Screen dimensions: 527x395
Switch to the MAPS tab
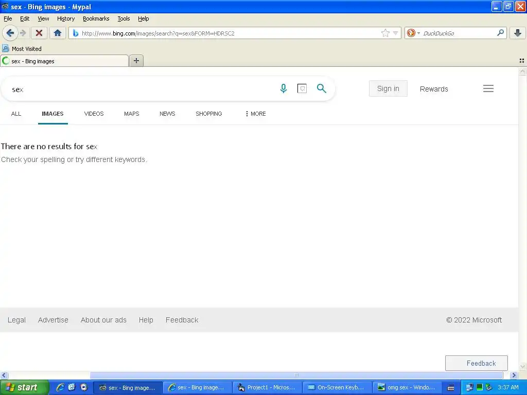pyautogui.click(x=131, y=114)
